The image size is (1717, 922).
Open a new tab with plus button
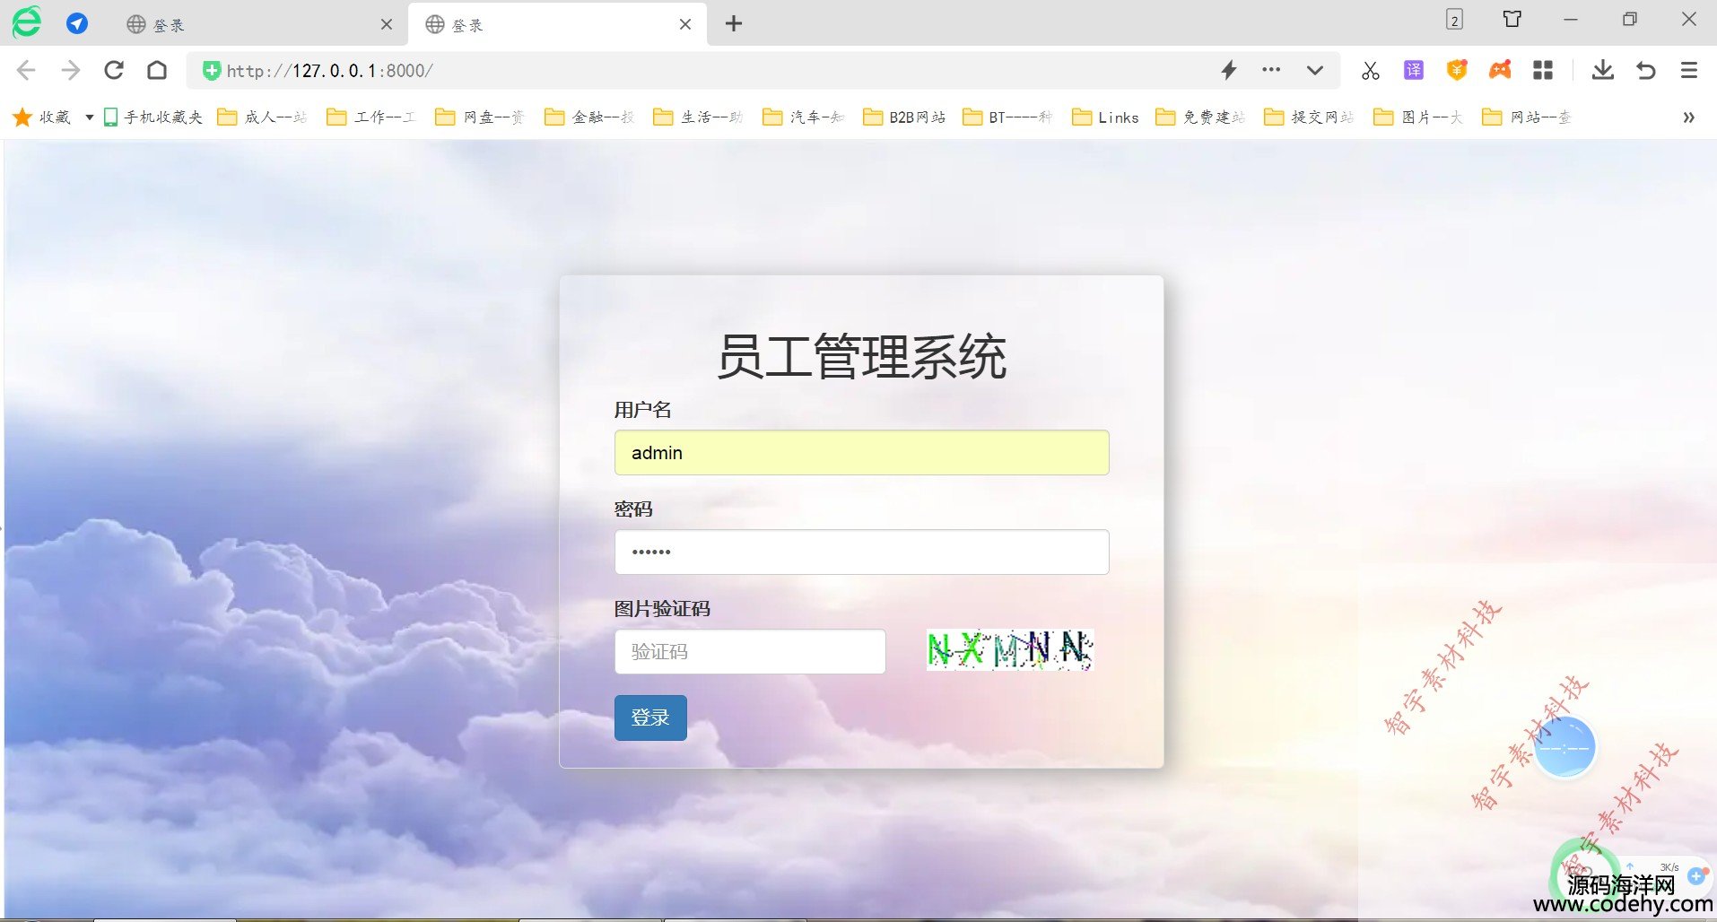pyautogui.click(x=734, y=24)
